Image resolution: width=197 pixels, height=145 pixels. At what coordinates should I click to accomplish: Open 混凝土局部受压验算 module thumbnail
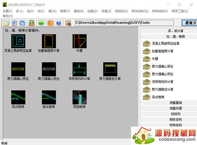(18, 41)
